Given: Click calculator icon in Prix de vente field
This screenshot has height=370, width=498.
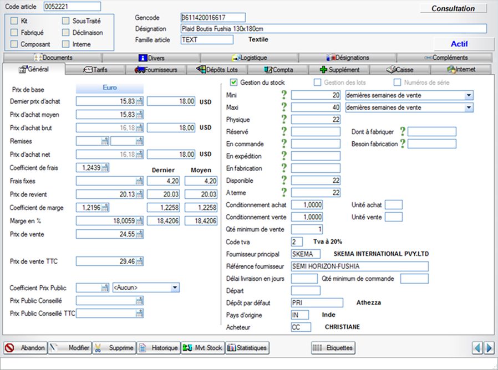Looking at the screenshot, I should (x=139, y=234).
